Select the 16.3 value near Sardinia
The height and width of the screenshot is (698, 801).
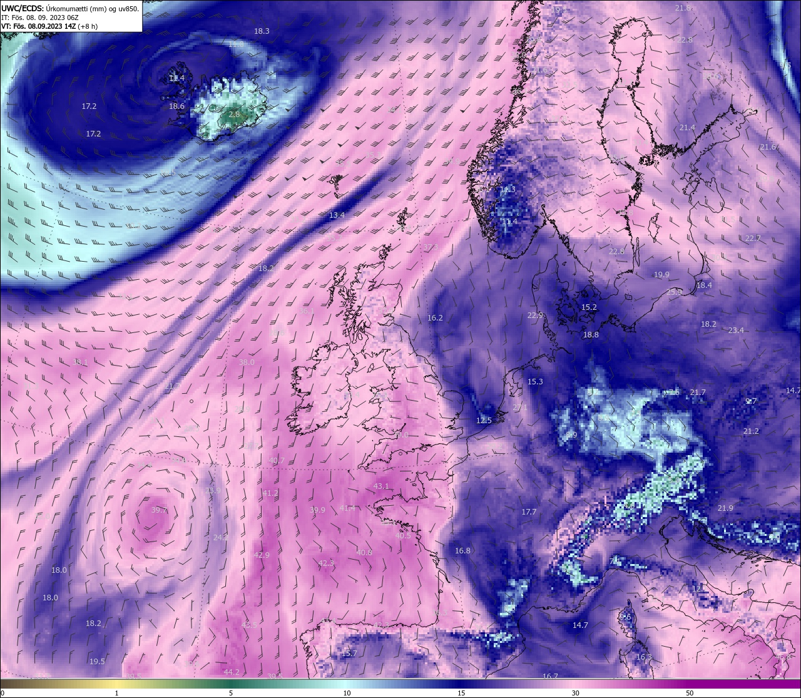[x=644, y=657]
